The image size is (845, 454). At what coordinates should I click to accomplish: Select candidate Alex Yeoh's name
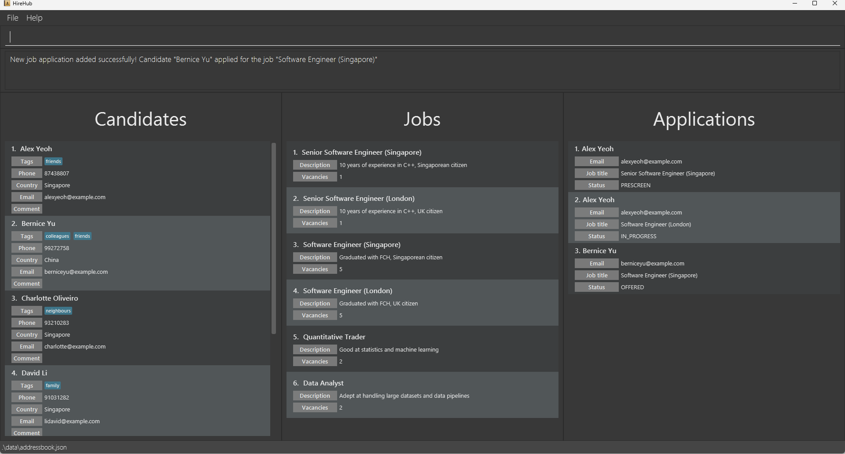pyautogui.click(x=36, y=149)
